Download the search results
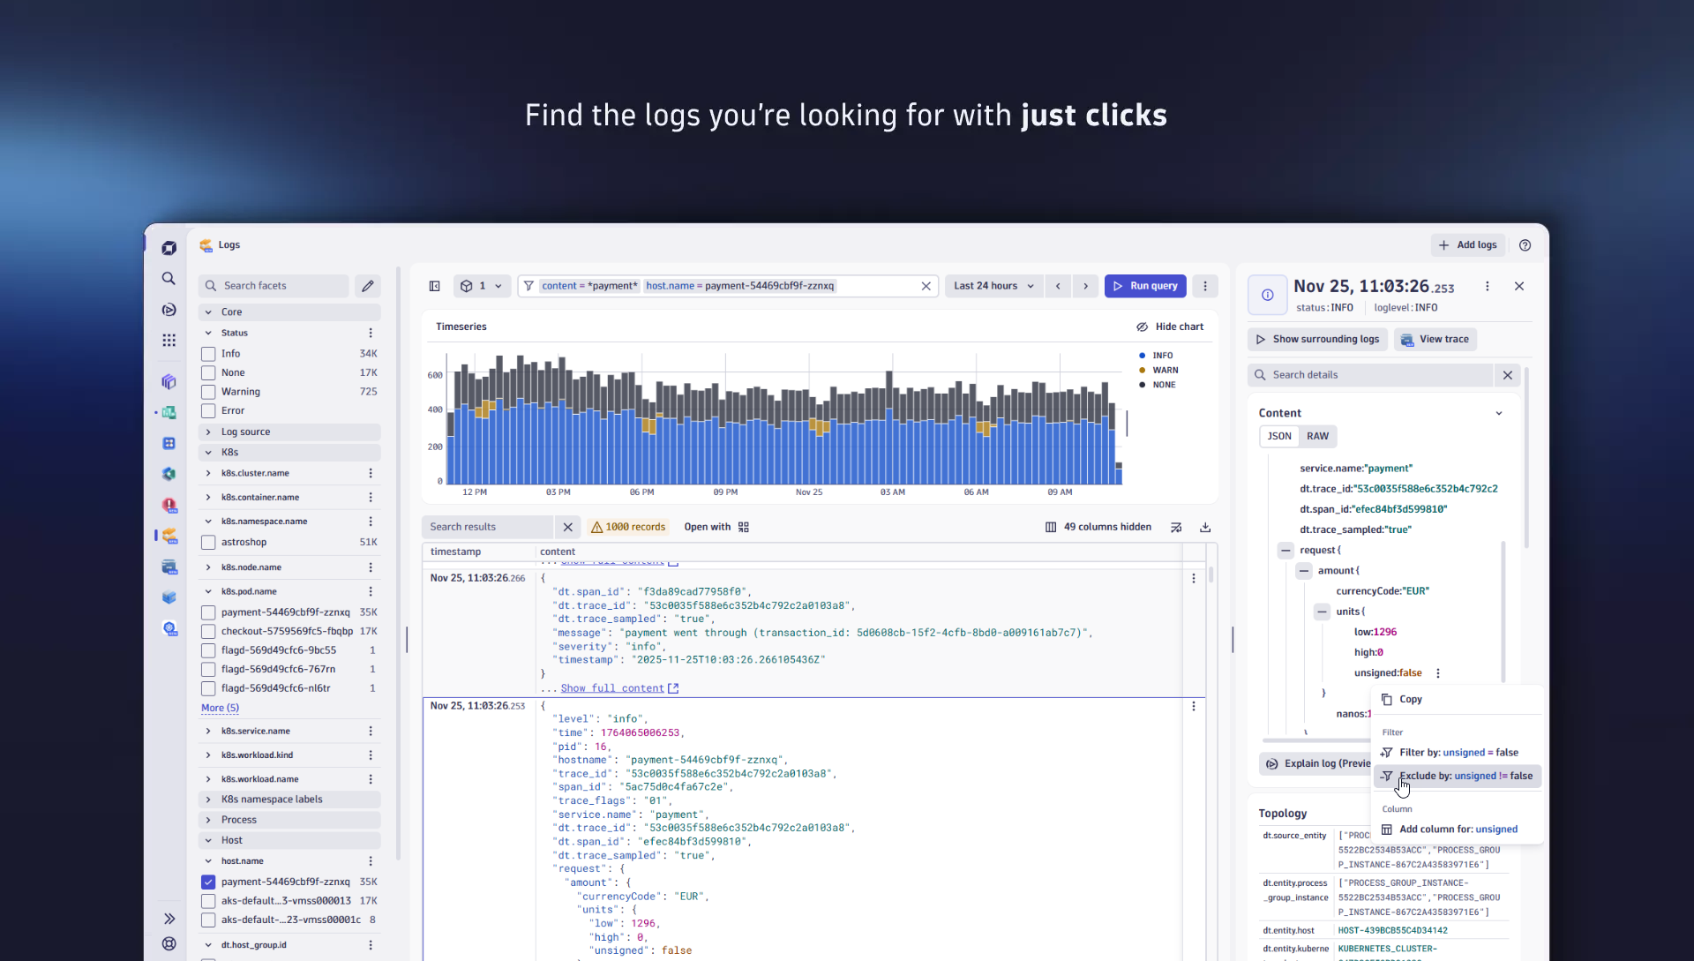This screenshot has width=1694, height=961. tap(1205, 527)
